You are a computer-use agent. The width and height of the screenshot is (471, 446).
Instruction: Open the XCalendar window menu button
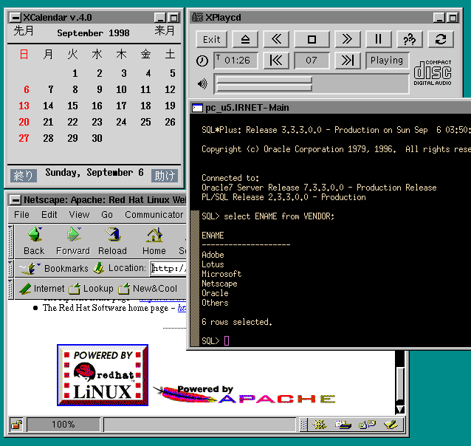15,18
